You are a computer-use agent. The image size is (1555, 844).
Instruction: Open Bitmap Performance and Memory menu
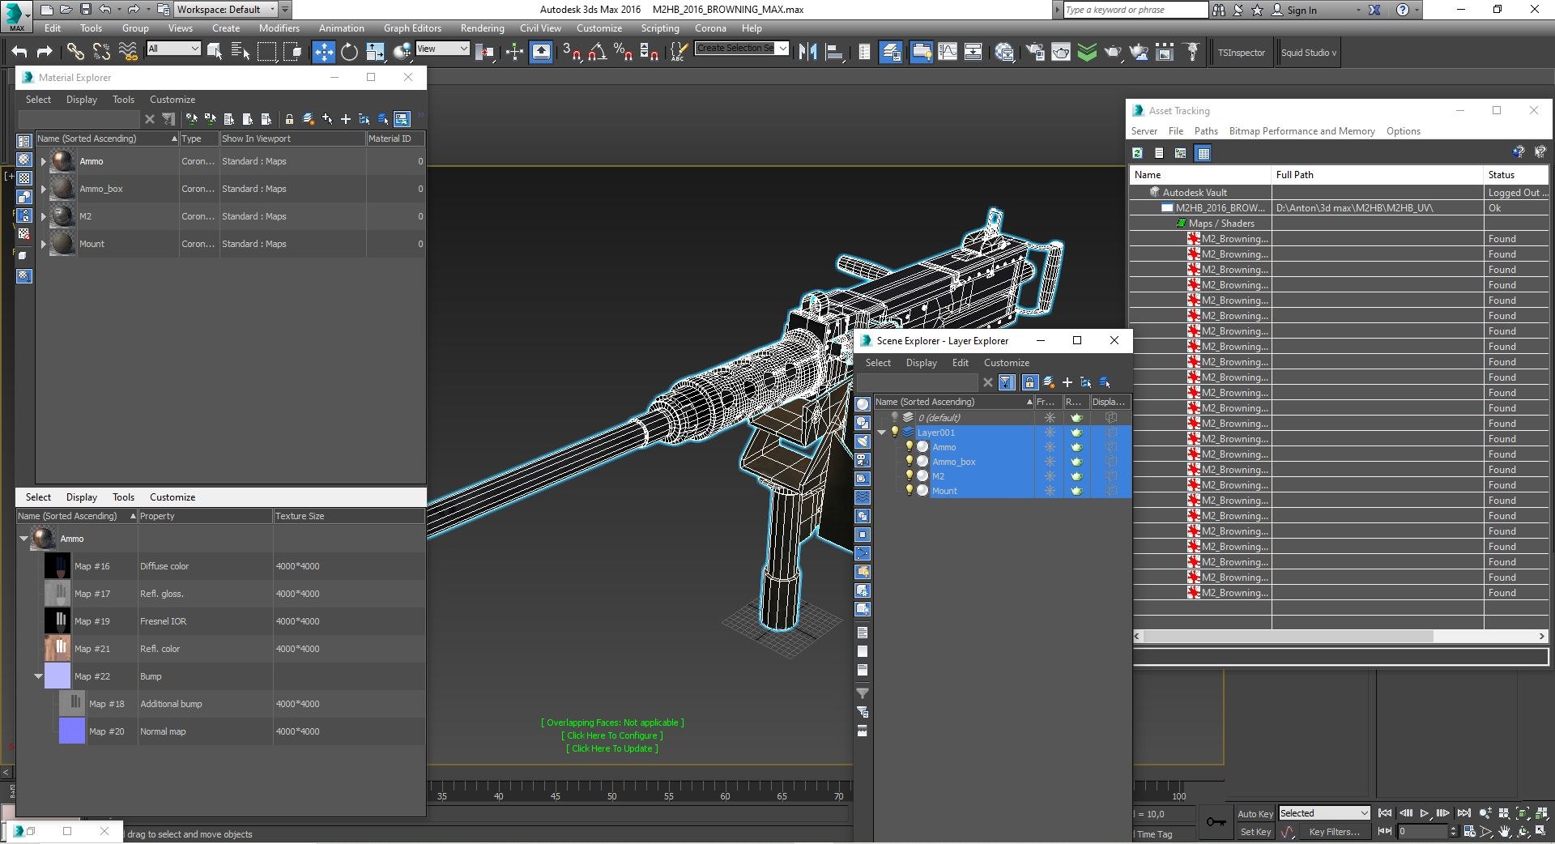[x=1302, y=131]
